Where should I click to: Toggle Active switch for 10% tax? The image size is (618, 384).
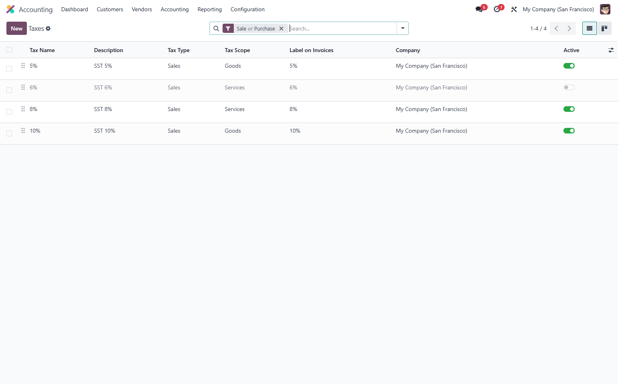pyautogui.click(x=569, y=131)
